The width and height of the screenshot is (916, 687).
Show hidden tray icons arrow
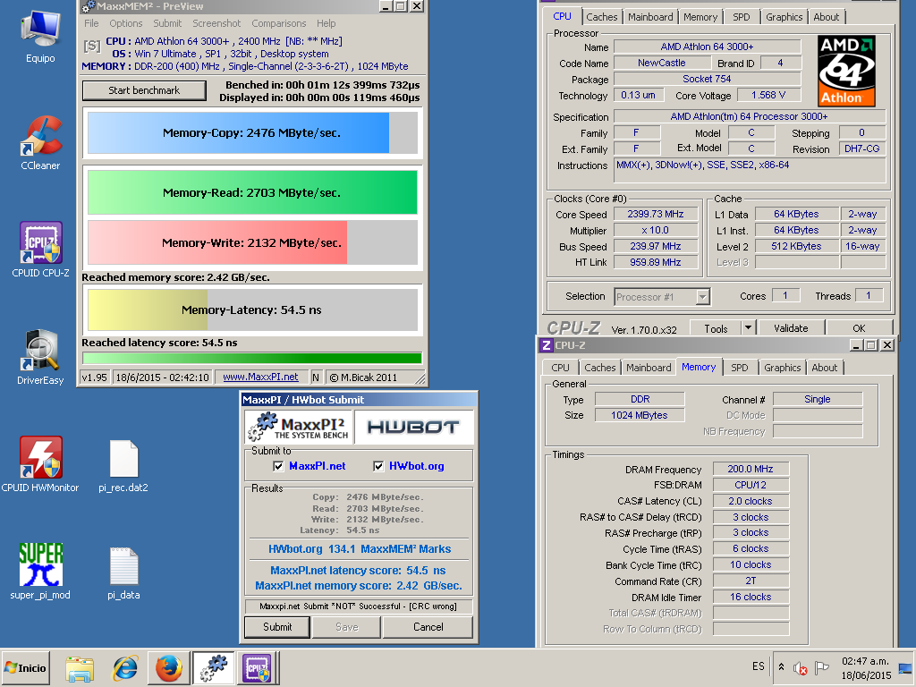[781, 667]
